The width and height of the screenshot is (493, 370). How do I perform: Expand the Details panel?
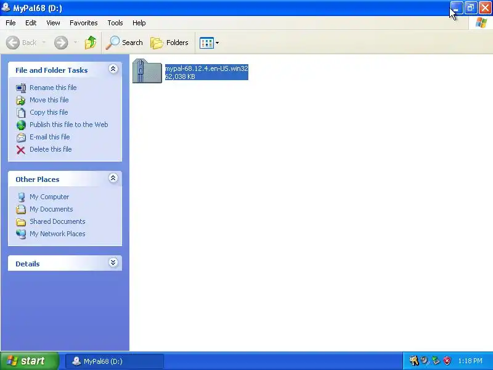click(x=113, y=263)
